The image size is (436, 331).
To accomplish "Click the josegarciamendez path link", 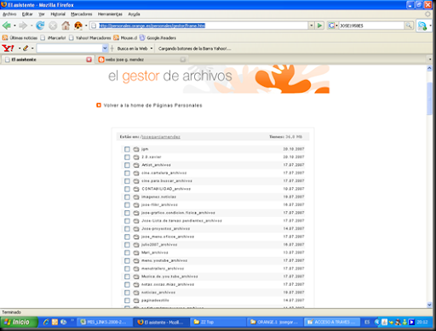I will tap(161, 137).
